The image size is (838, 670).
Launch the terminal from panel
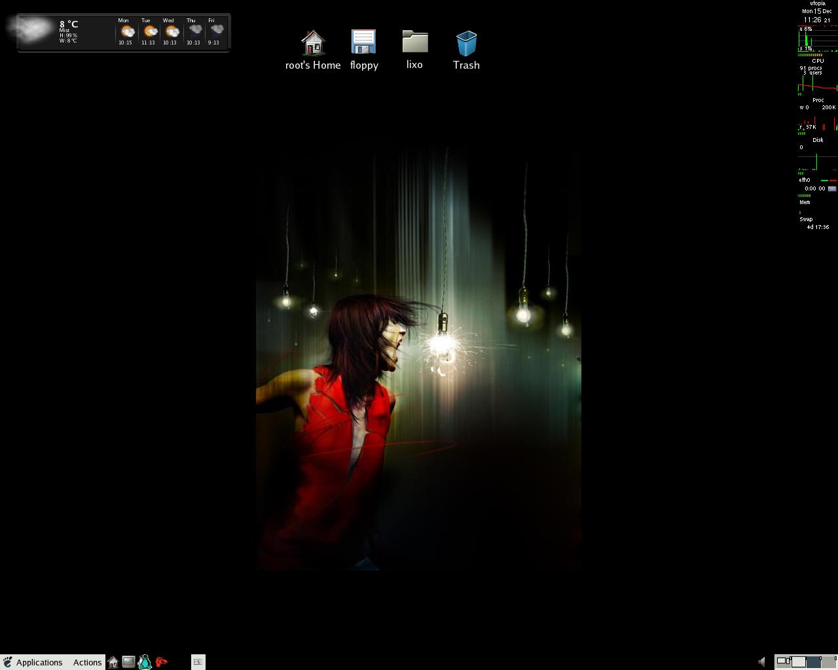(129, 662)
